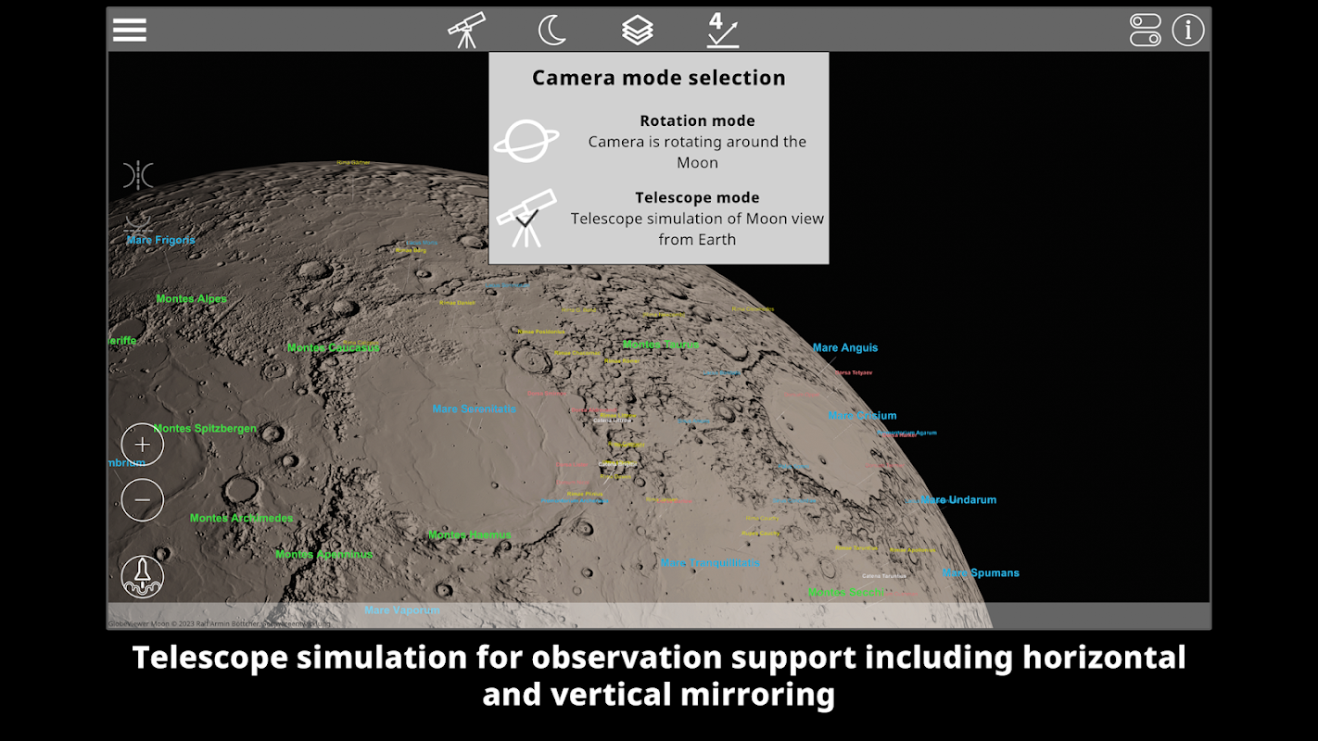Select Telescope mode option

pyautogui.click(x=659, y=218)
